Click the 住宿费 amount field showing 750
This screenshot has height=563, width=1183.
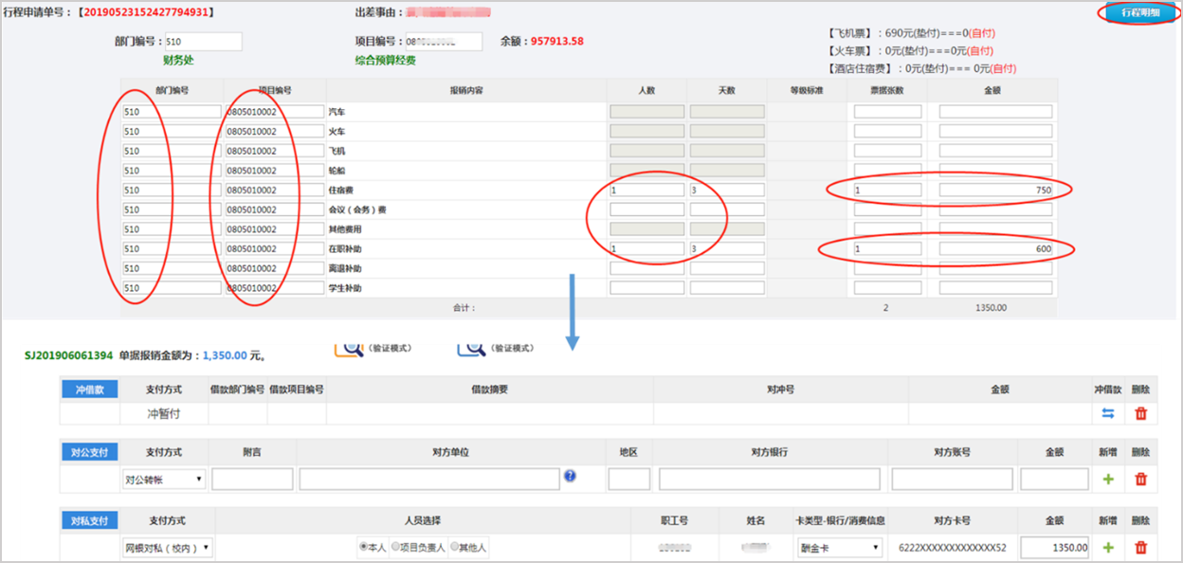(995, 191)
